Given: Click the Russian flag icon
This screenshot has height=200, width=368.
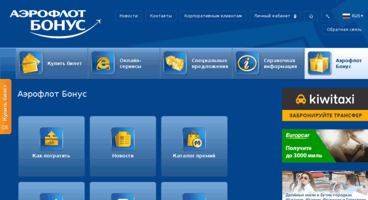Looking at the screenshot, I should pyautogui.click(x=346, y=16).
